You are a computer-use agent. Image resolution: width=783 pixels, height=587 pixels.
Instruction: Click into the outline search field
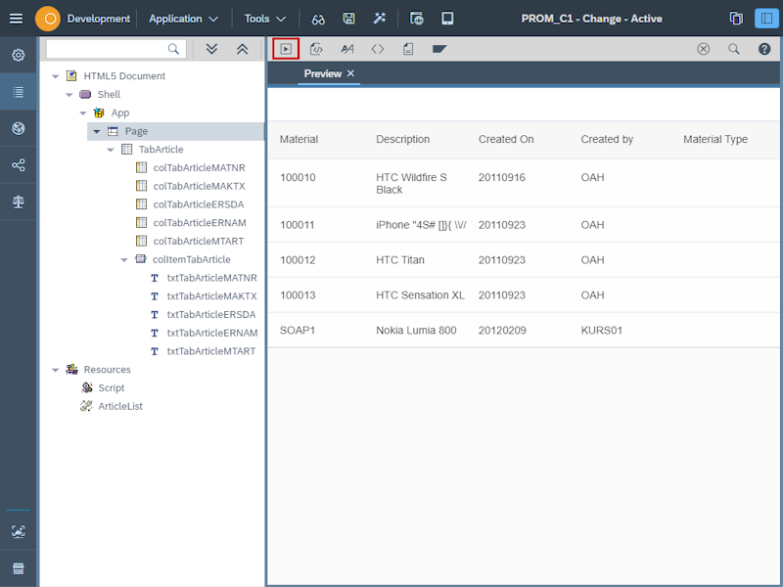point(113,48)
